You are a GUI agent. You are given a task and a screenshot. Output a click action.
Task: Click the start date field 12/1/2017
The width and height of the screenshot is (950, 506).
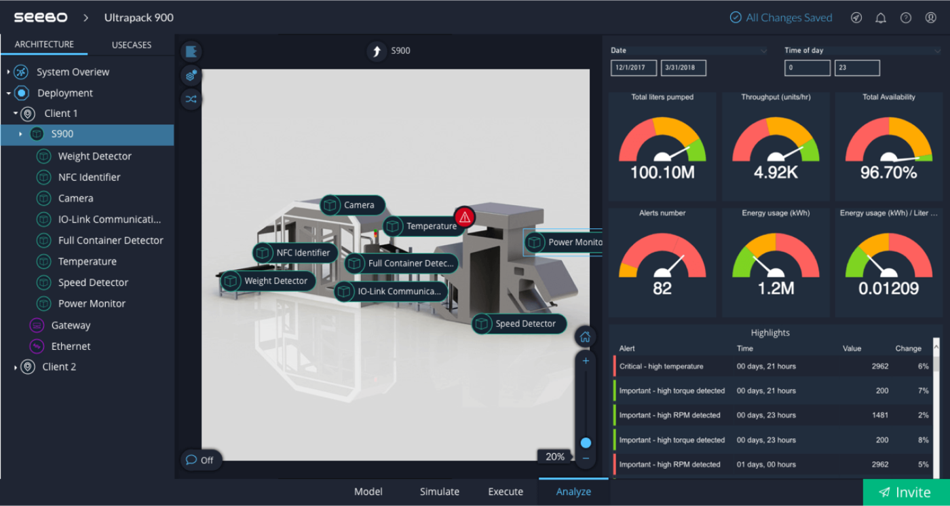pyautogui.click(x=634, y=68)
